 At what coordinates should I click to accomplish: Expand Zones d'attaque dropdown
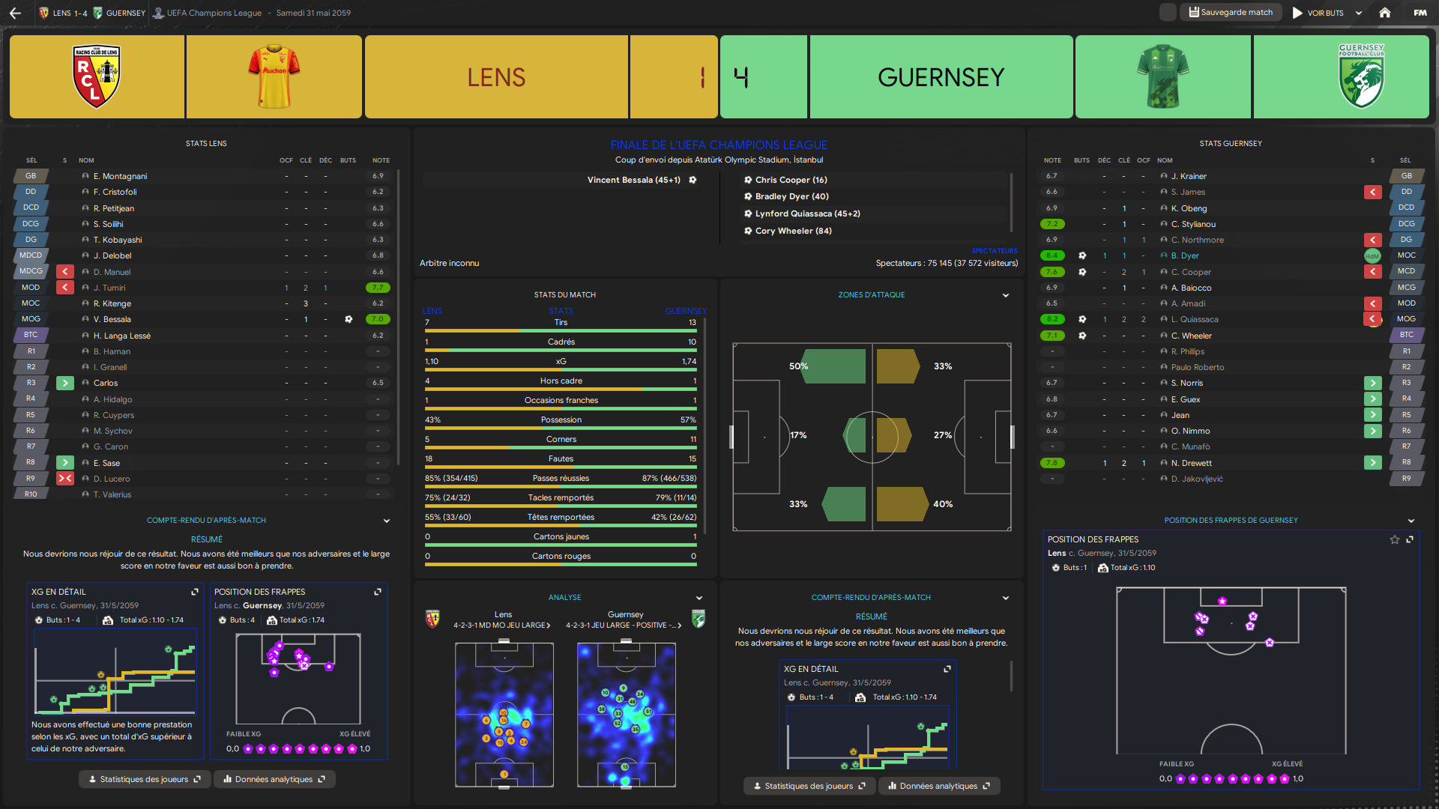click(x=1006, y=295)
